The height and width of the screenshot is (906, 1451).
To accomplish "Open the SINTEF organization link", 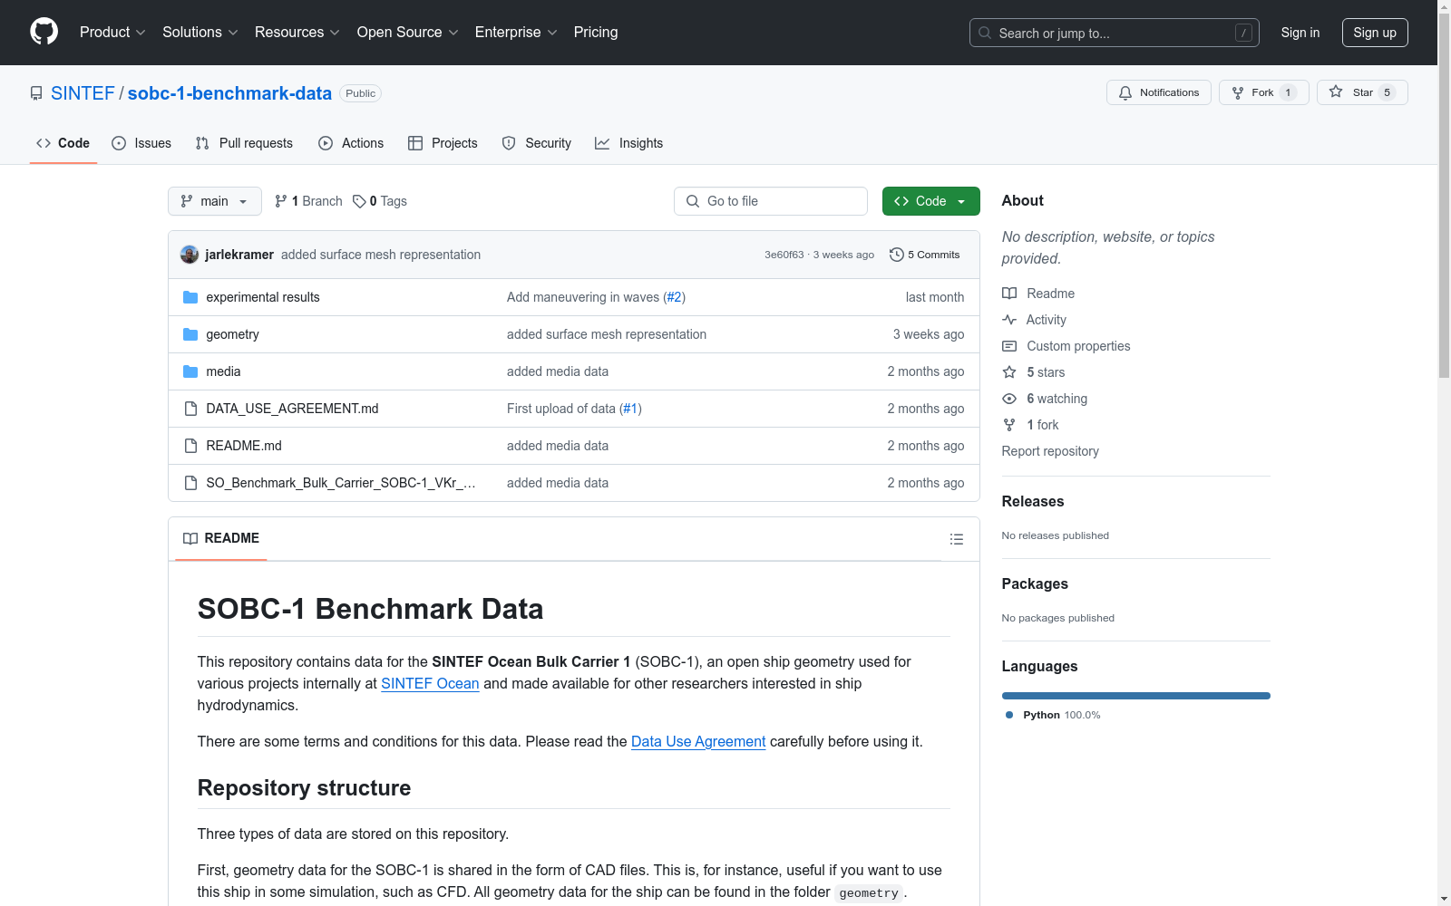I will 83,93.
